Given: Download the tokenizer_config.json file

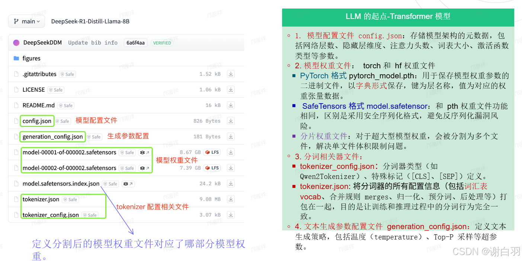Looking at the screenshot, I should [231, 215].
